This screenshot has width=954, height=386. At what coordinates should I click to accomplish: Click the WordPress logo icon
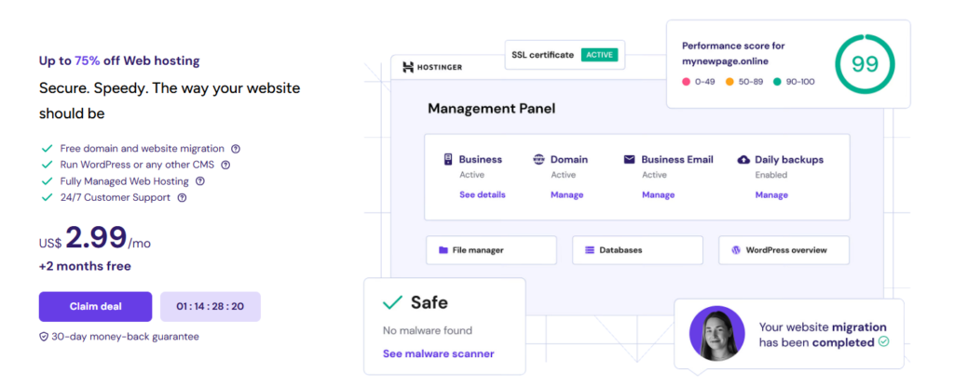coord(736,250)
